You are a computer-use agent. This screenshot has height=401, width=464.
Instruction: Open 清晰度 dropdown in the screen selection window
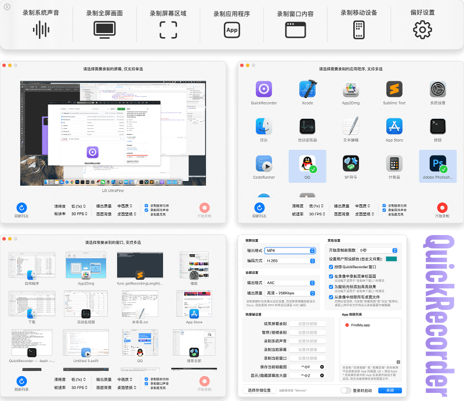78,206
